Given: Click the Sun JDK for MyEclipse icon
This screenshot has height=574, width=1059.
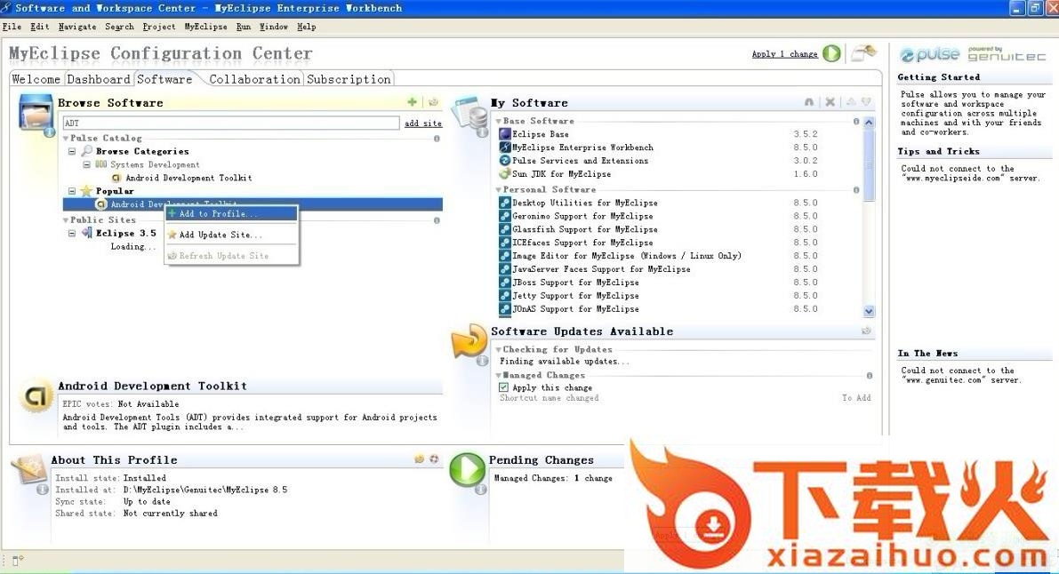Looking at the screenshot, I should [x=504, y=173].
